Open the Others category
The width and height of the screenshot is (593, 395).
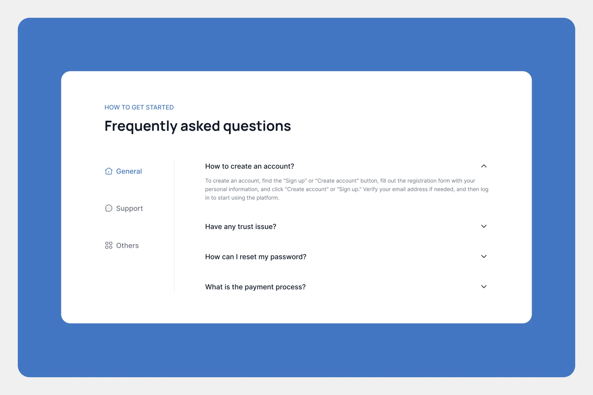tap(122, 246)
